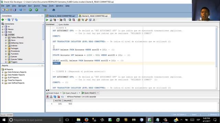Click the green Forward navigation arrow
220x123 pixels.
point(37,10)
